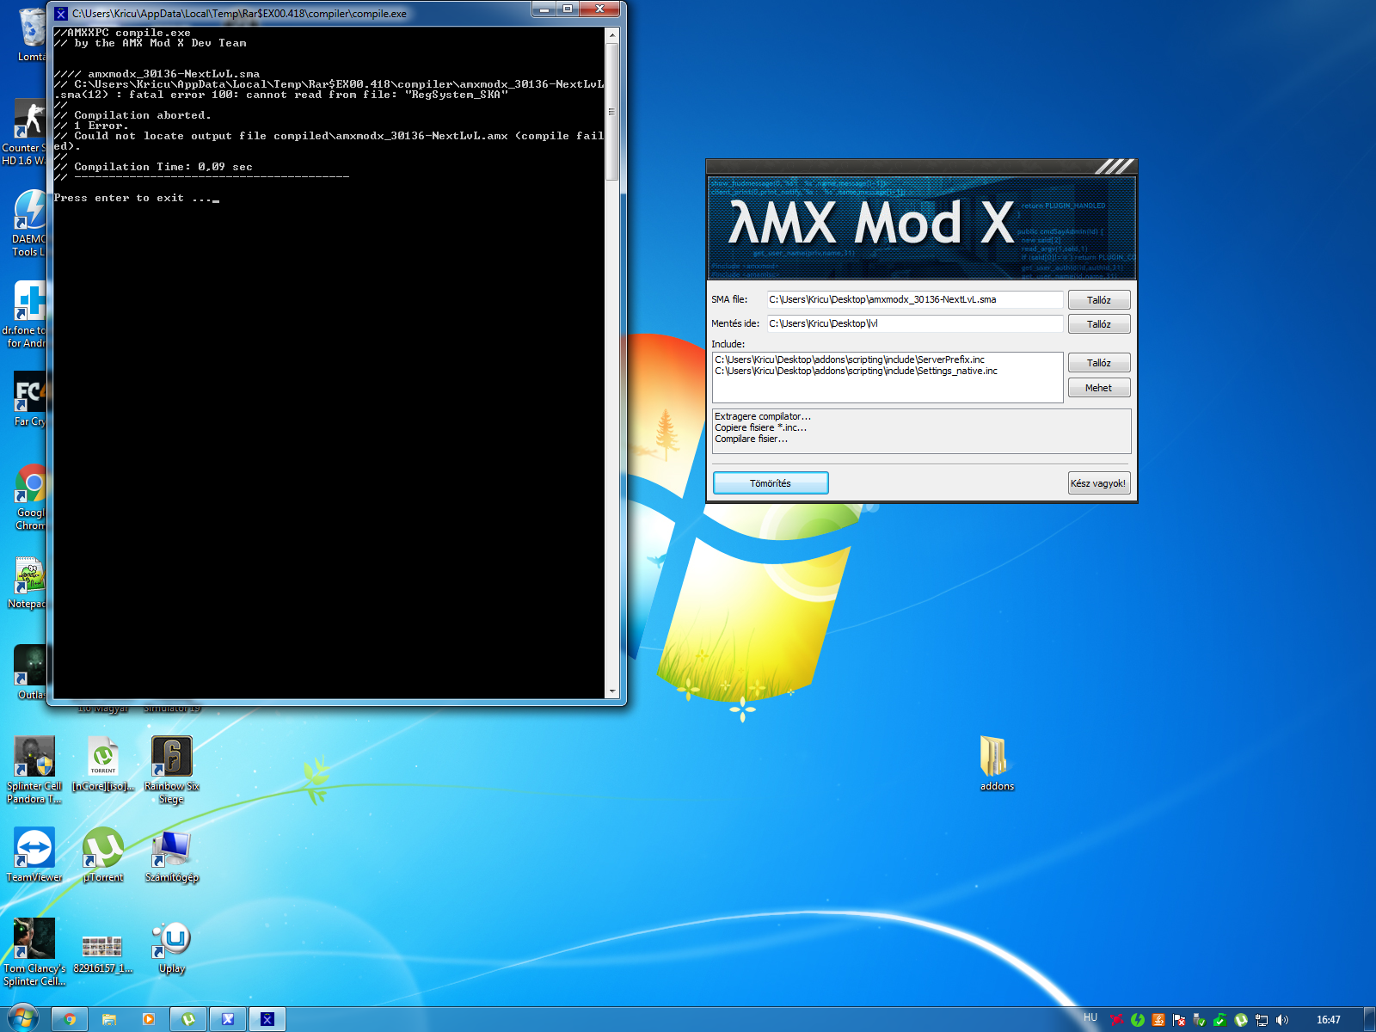Select the nCore iso torrent file icon
This screenshot has width=1376, height=1032.
click(x=103, y=764)
